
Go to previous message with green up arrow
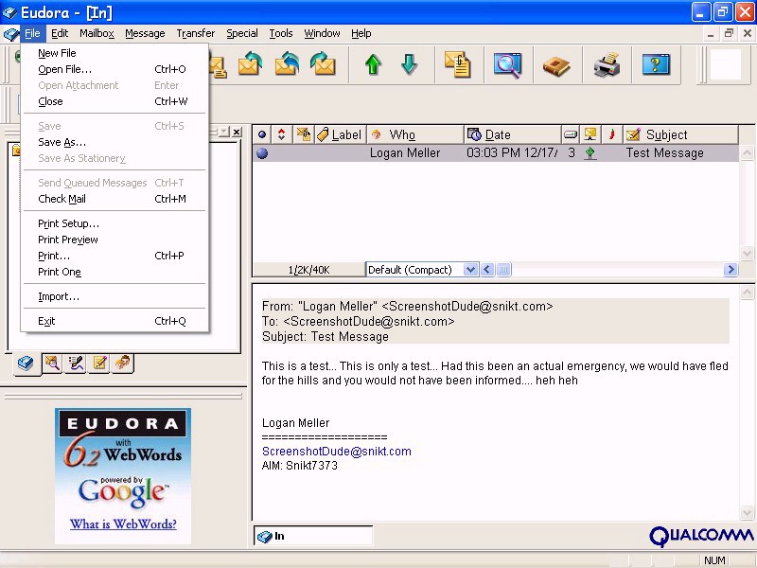(x=373, y=64)
